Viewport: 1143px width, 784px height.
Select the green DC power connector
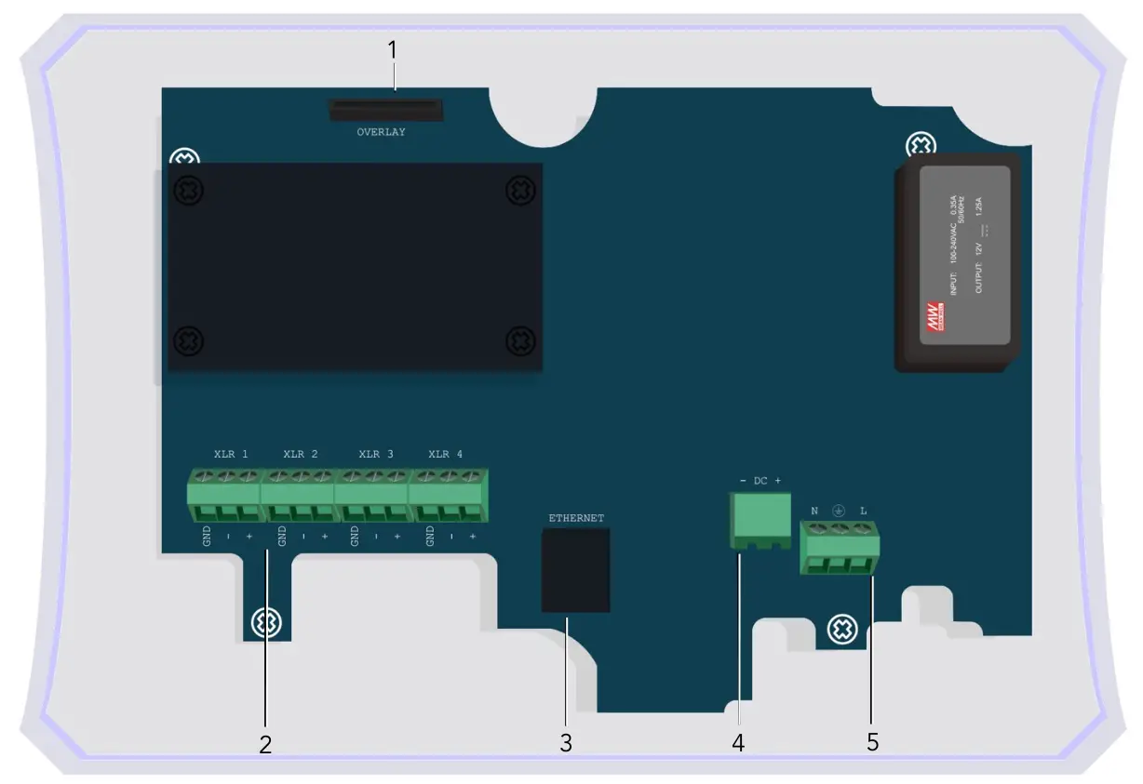click(x=758, y=521)
